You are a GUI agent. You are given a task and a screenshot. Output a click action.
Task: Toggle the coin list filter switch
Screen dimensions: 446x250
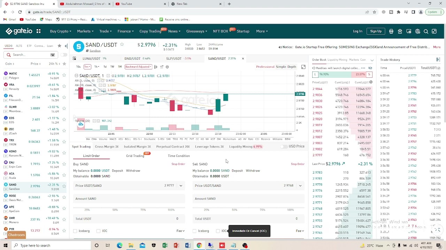pyautogui.click(x=63, y=55)
